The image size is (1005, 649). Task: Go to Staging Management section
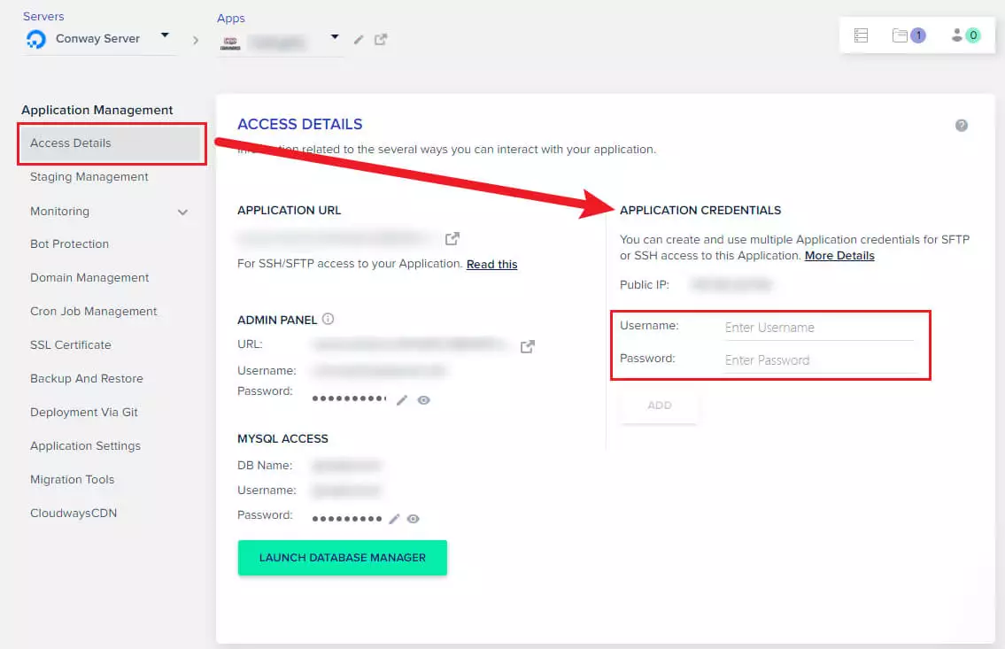89,177
